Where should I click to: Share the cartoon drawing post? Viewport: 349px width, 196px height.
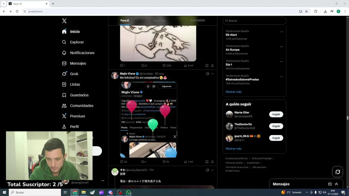(x=212, y=66)
